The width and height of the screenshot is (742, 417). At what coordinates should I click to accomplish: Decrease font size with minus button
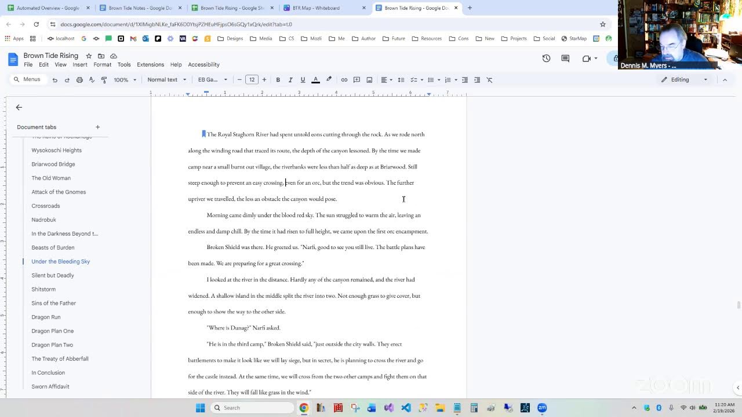point(239,80)
